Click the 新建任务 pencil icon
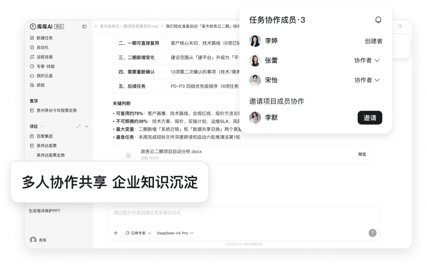 (x=32, y=38)
